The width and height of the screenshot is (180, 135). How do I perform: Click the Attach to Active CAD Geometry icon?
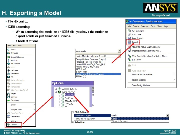click(129, 47)
